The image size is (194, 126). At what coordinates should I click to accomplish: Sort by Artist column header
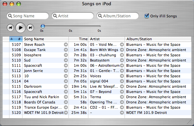(107, 39)
